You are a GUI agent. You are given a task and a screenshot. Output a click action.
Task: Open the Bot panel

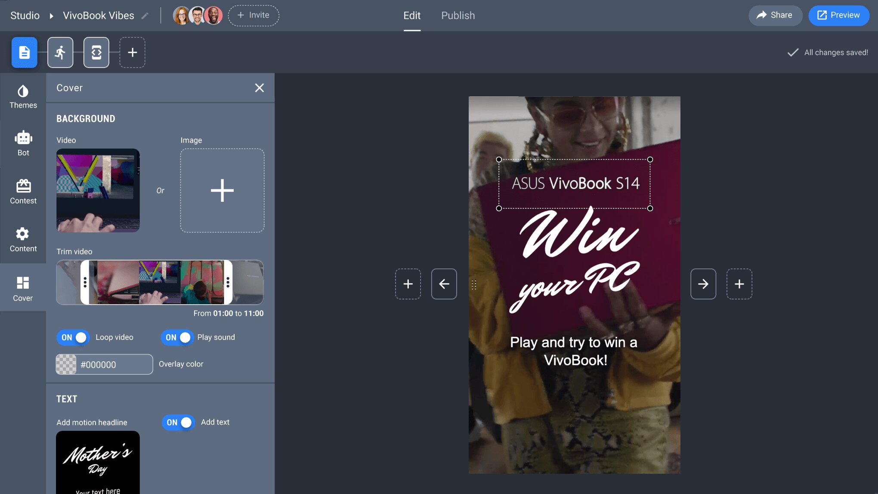pyautogui.click(x=23, y=144)
